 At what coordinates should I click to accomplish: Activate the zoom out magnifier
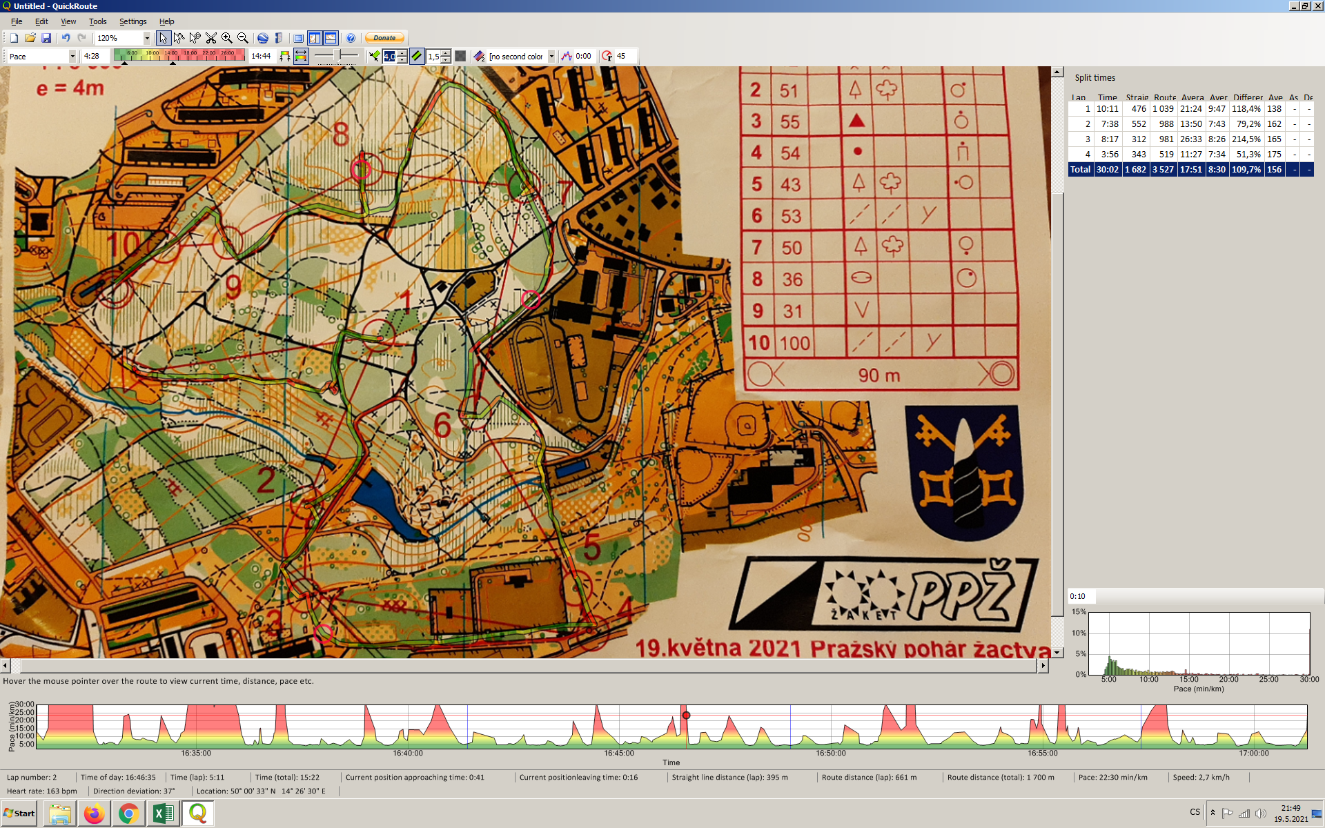(243, 38)
